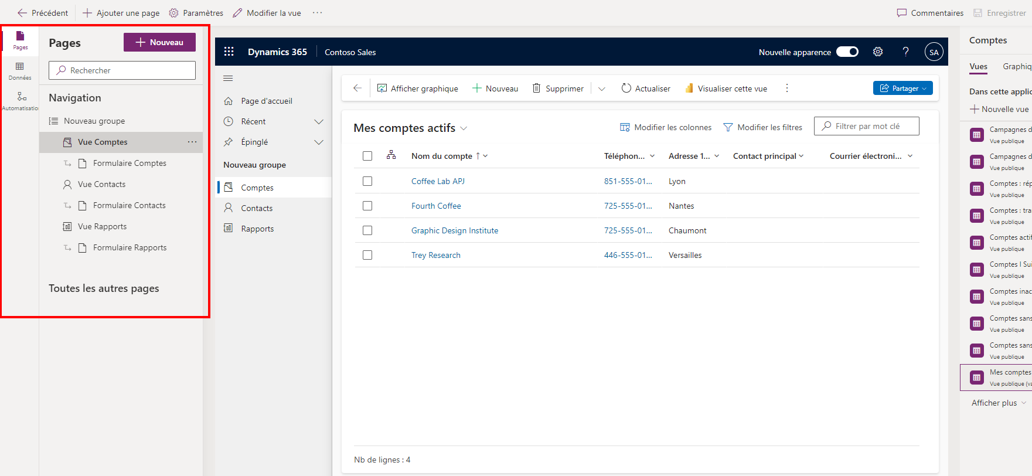Select Formulaire Comptes in navigation tree

point(130,163)
